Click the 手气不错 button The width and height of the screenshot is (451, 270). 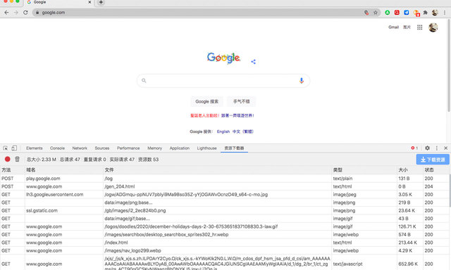click(241, 101)
